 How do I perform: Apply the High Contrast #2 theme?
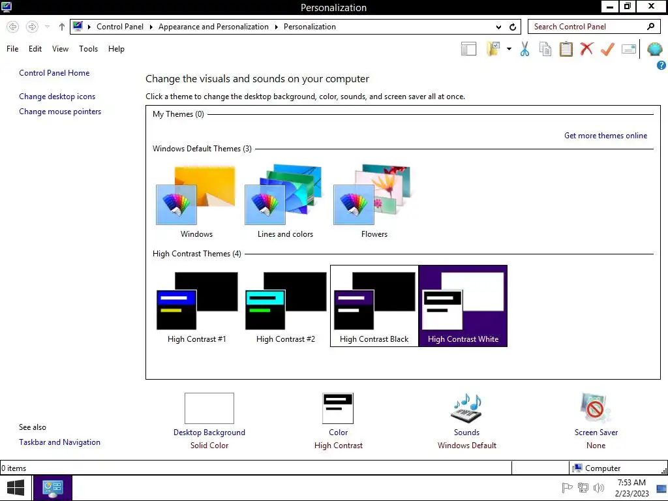pos(286,307)
